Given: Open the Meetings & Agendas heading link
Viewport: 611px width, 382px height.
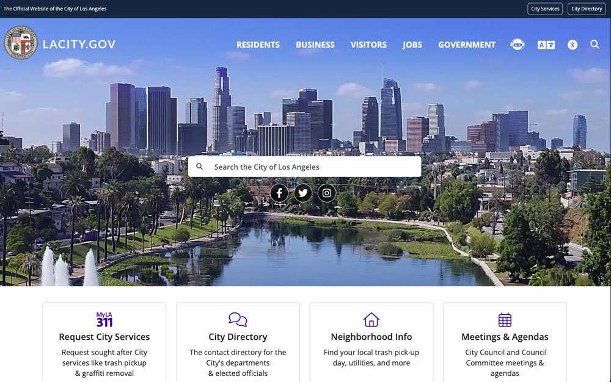Looking at the screenshot, I should [x=505, y=337].
